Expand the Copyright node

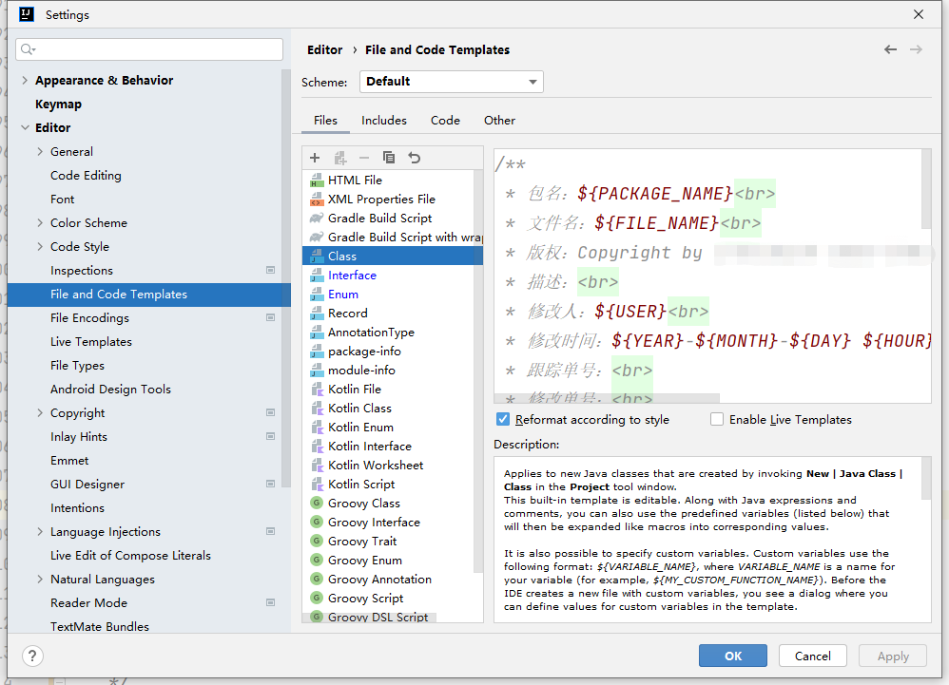pyautogui.click(x=40, y=412)
